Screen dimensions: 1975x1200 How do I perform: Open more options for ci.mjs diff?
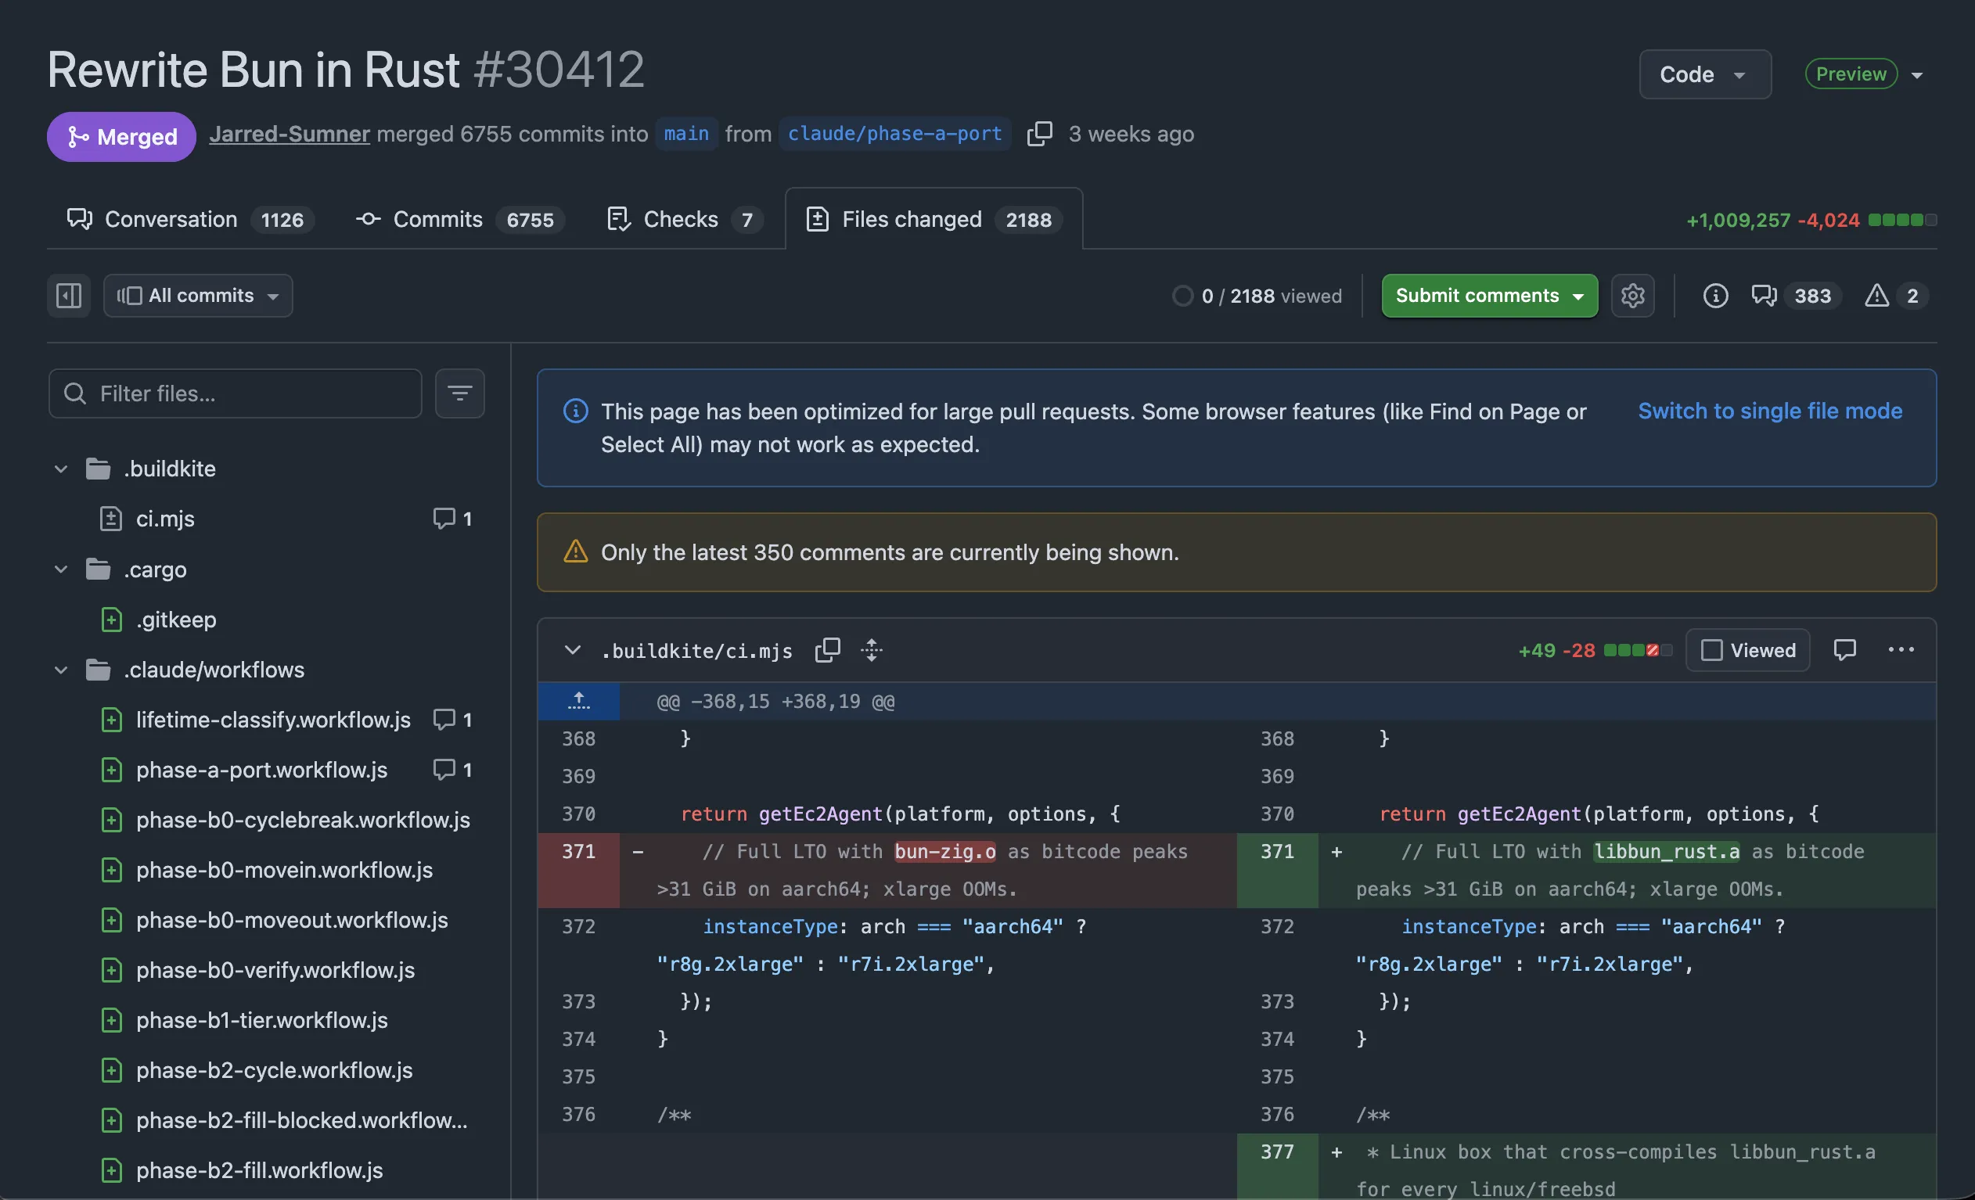1901,649
